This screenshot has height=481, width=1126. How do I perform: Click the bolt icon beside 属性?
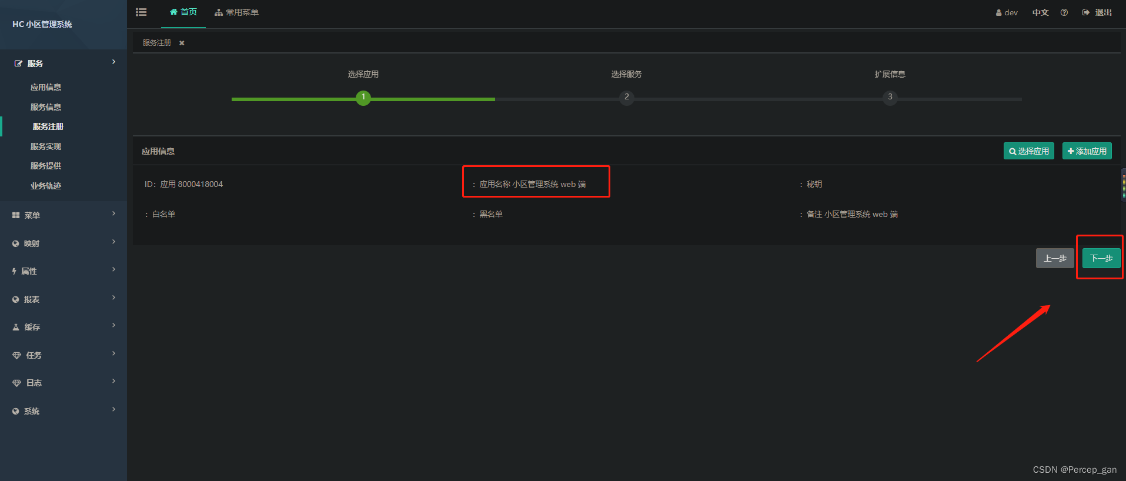tap(14, 271)
